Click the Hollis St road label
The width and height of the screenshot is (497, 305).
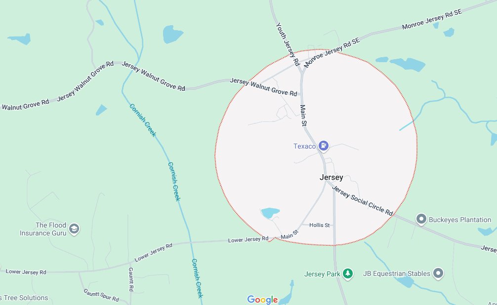(x=320, y=225)
